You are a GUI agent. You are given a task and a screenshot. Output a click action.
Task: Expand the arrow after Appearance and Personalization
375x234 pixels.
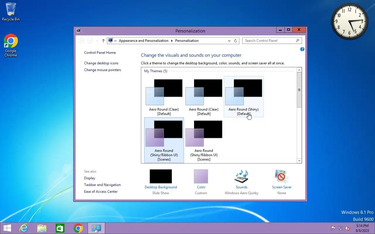[x=172, y=41]
